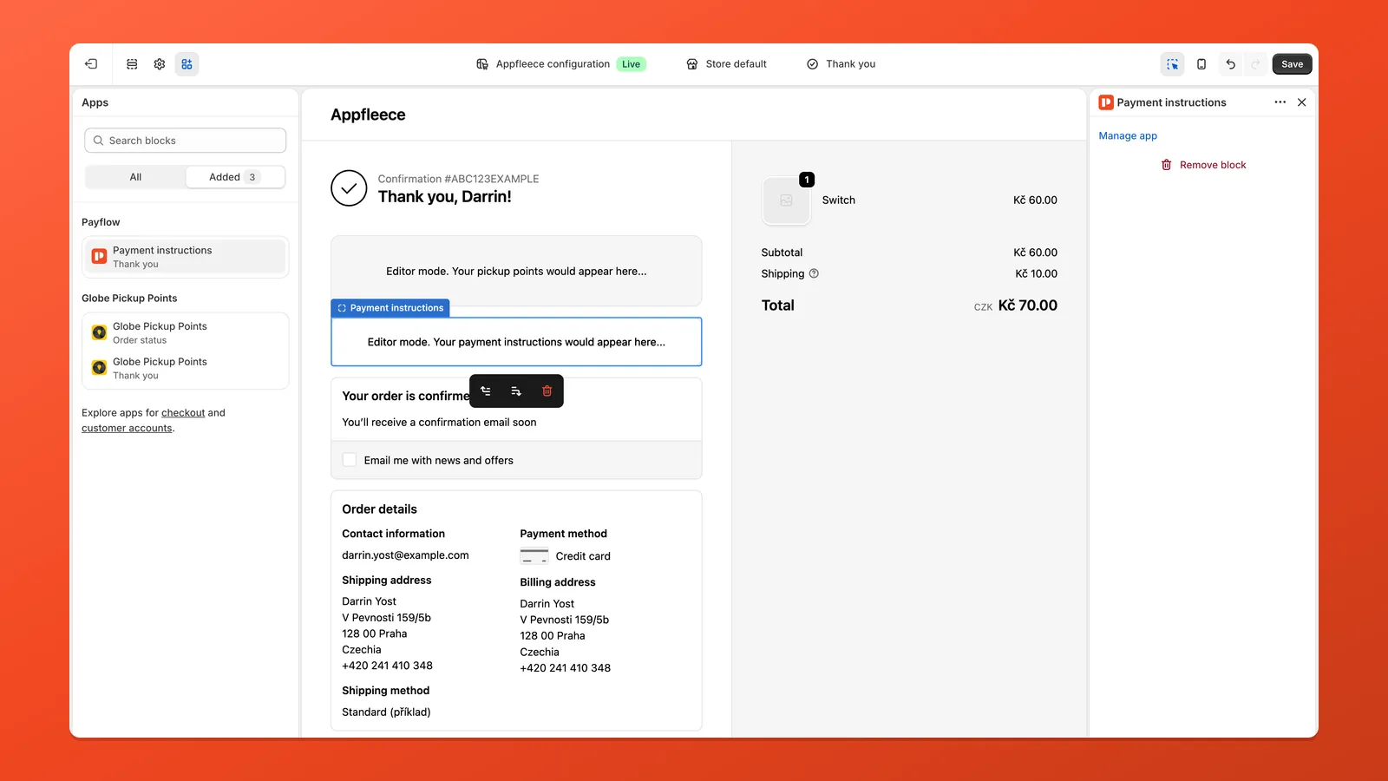The width and height of the screenshot is (1388, 781).
Task: Select Globe Pickup Points Order status block
Action: point(185,332)
